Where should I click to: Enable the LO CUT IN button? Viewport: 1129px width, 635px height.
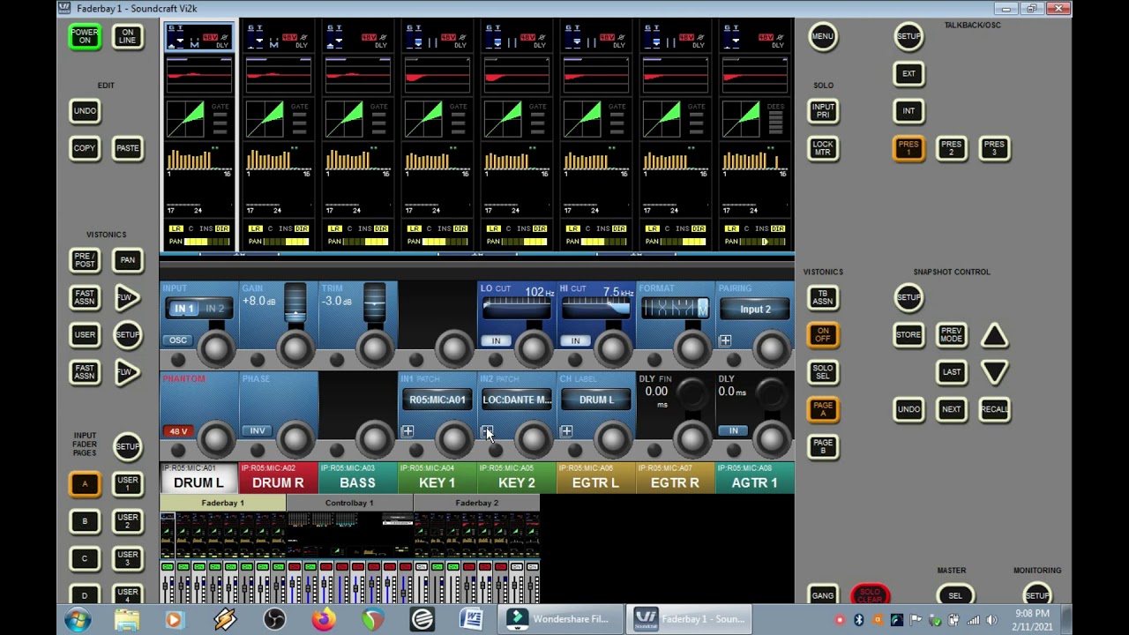click(x=496, y=340)
